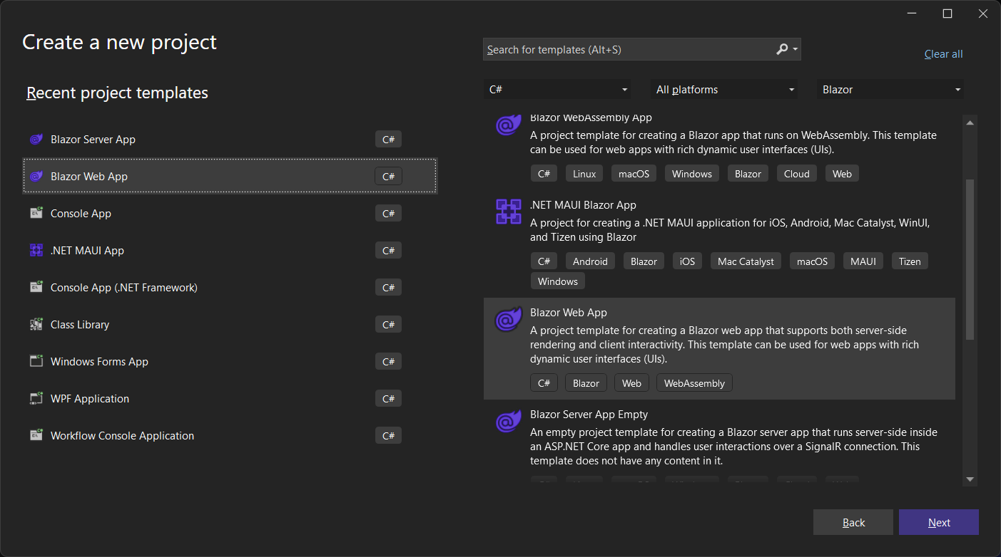1001x557 pixels.
Task: Click the template list scrollbar thumb
Action: [x=970, y=260]
